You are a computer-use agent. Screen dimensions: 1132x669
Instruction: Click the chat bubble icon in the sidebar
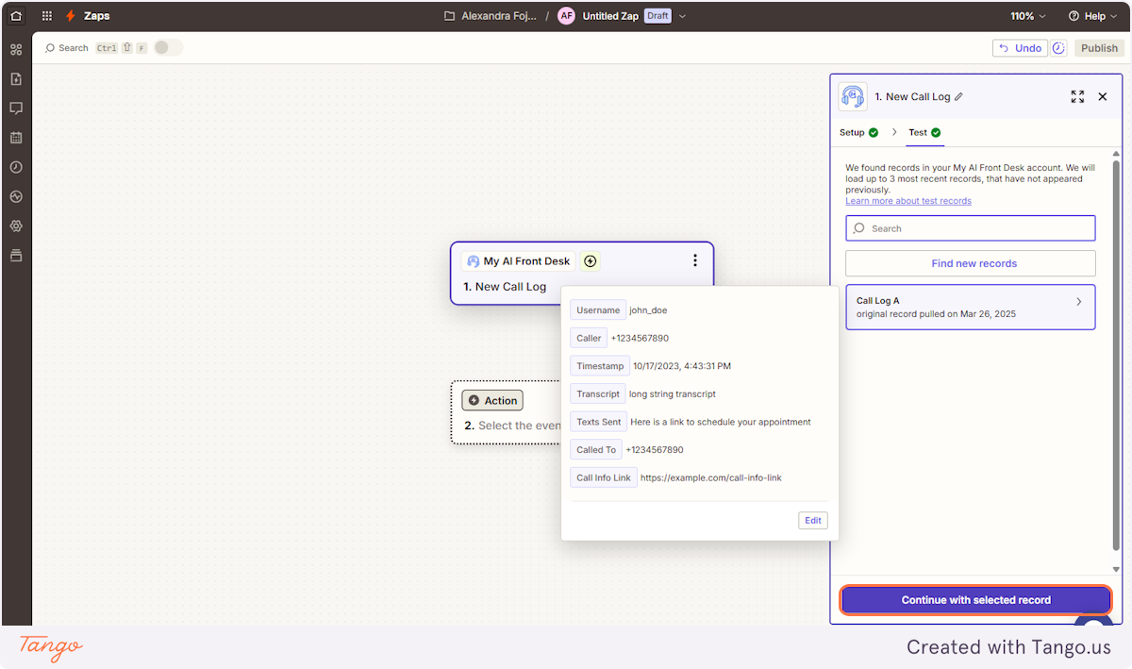15,108
